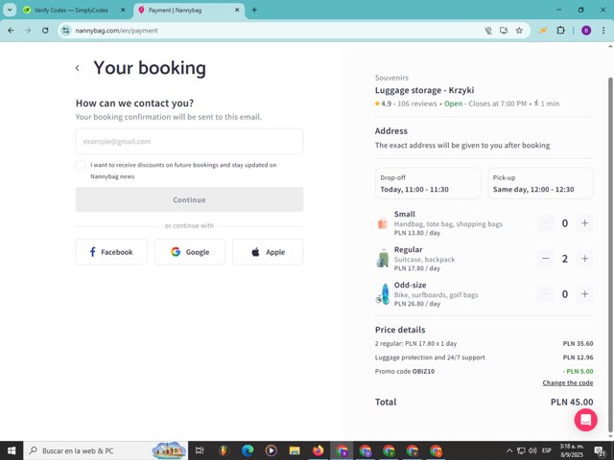Open the Chrome three-dot menu
Image resolution: width=614 pixels, height=460 pixels.
tap(603, 31)
